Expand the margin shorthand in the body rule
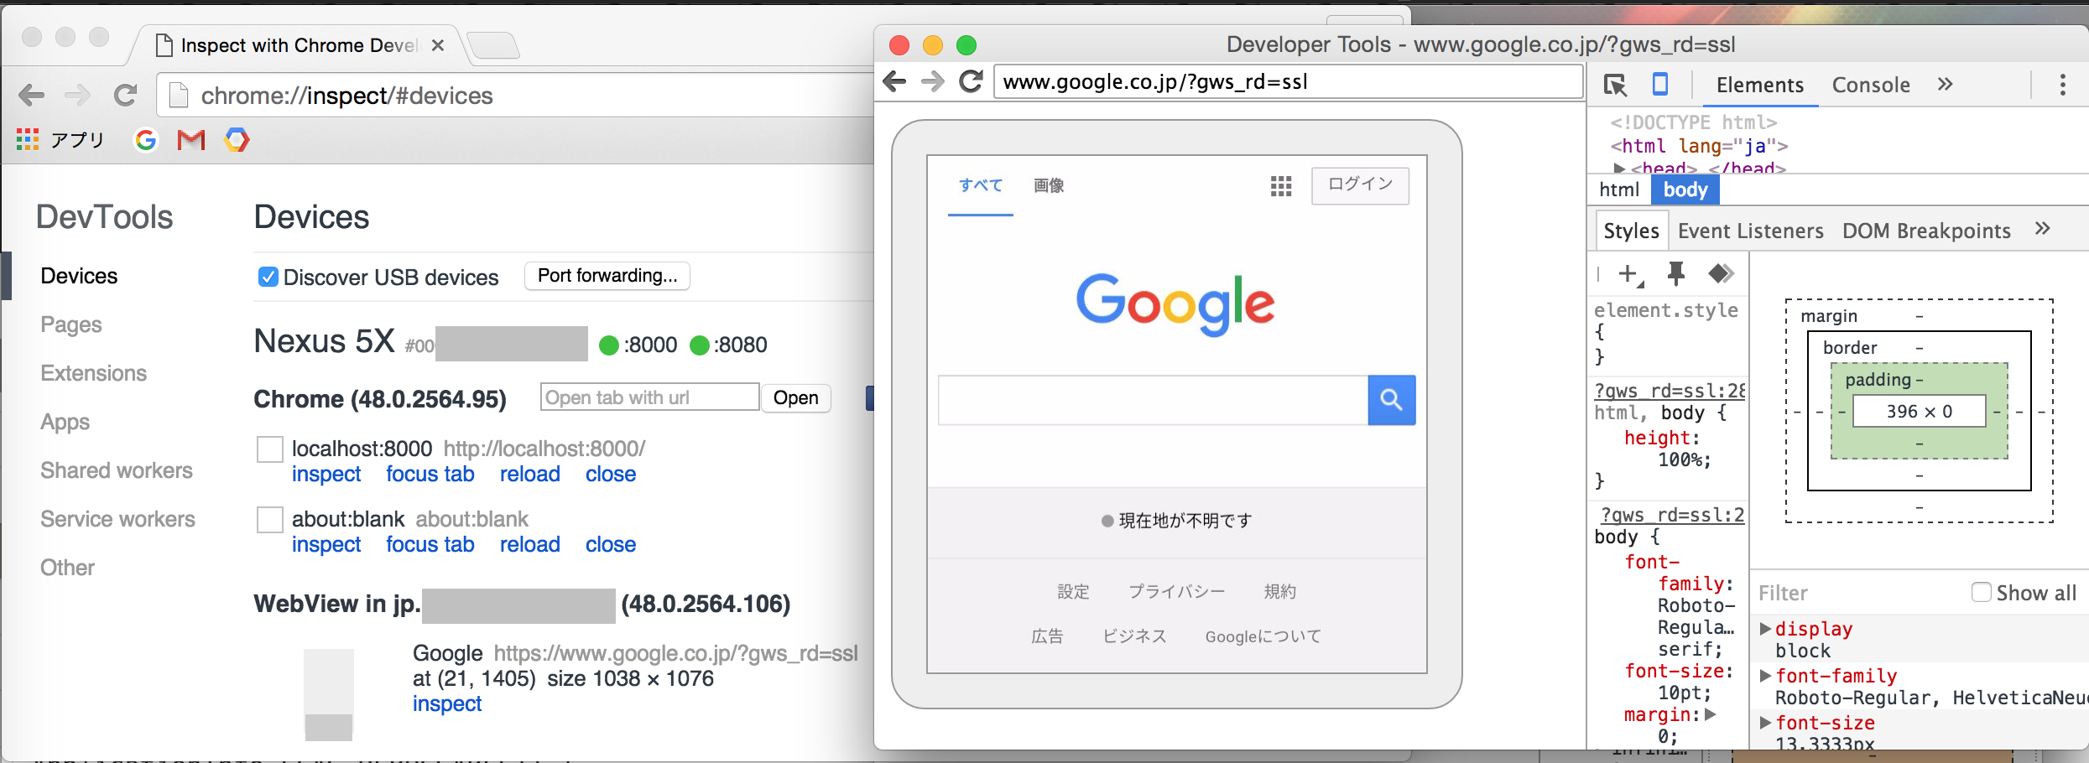2089x763 pixels. tap(1710, 714)
